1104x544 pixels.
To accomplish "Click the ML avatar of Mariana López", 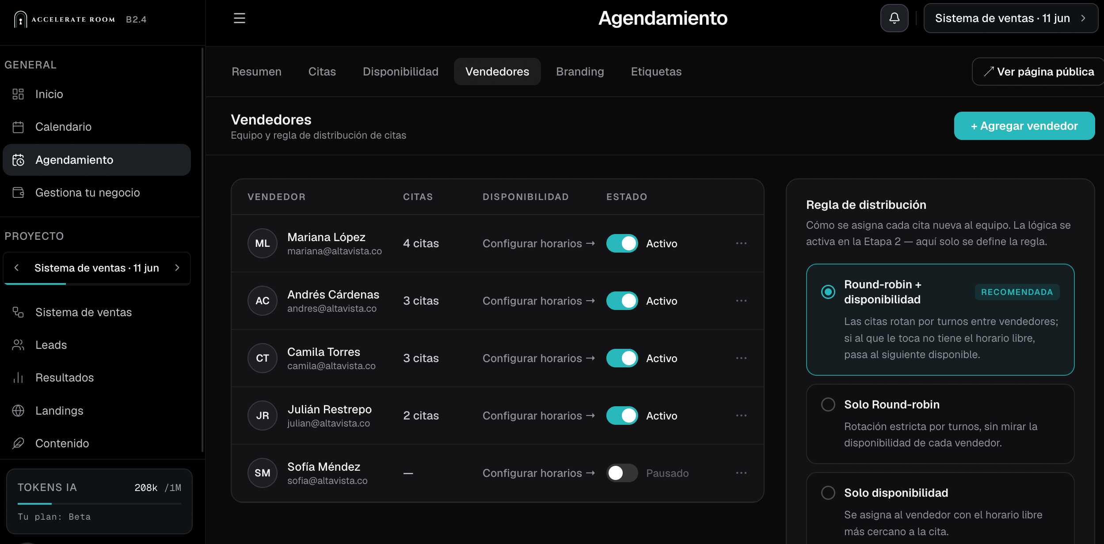I will 263,243.
